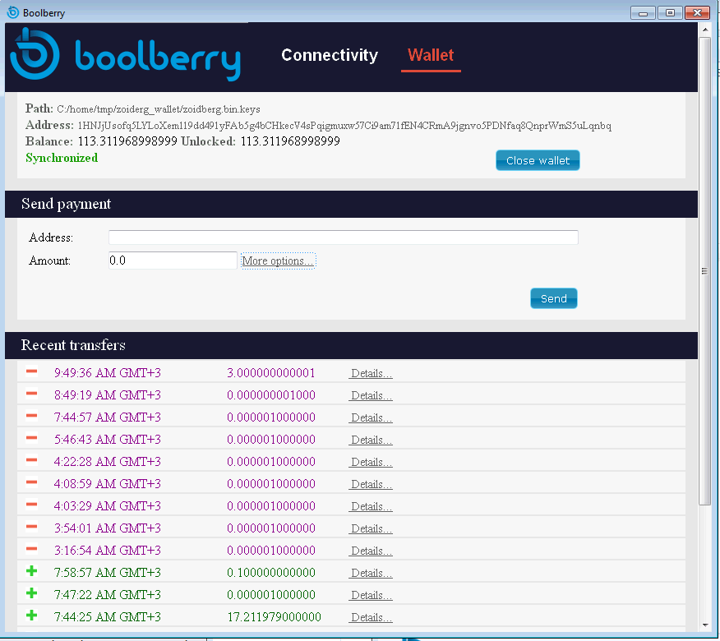This screenshot has width=720, height=641.
Task: Click minus icon for 3:54:01 AM transfer
Action: click(32, 527)
